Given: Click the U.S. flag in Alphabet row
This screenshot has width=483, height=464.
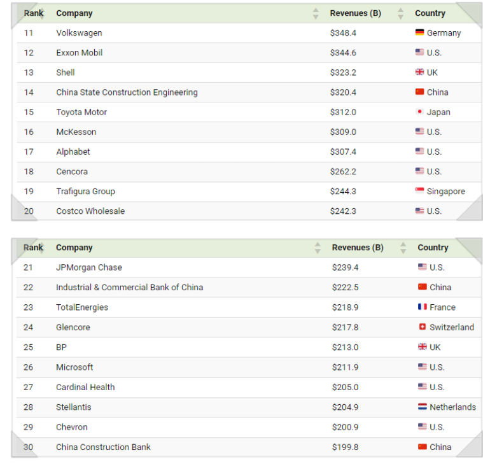Looking at the screenshot, I should click(419, 151).
